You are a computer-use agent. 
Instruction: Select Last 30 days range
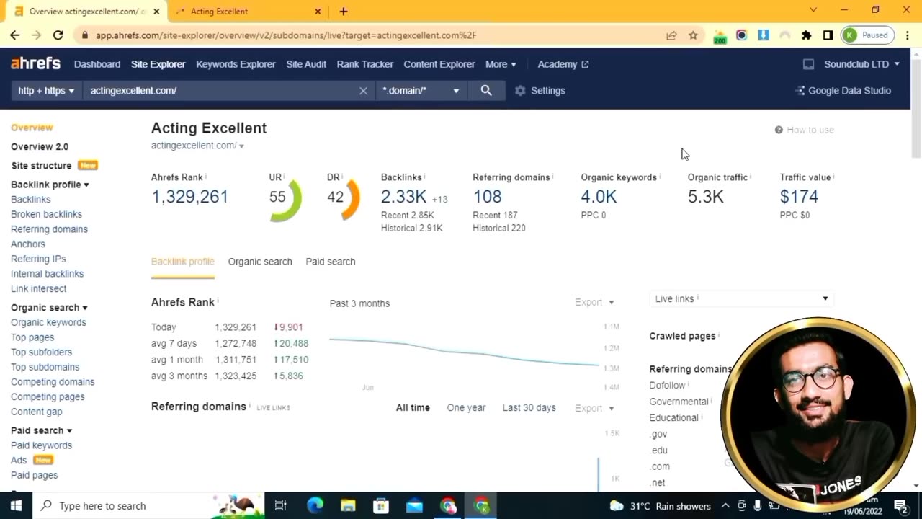click(x=529, y=408)
